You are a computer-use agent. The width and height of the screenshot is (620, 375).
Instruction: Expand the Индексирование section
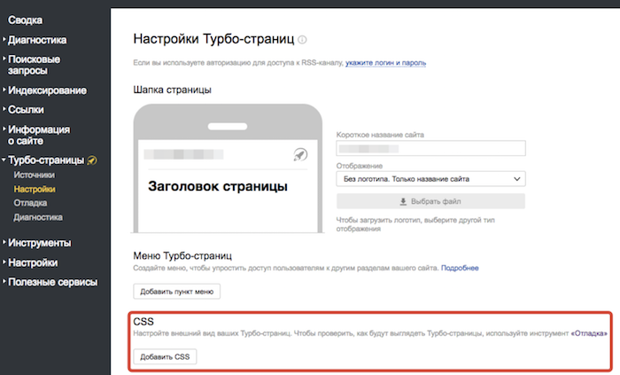coord(47,90)
